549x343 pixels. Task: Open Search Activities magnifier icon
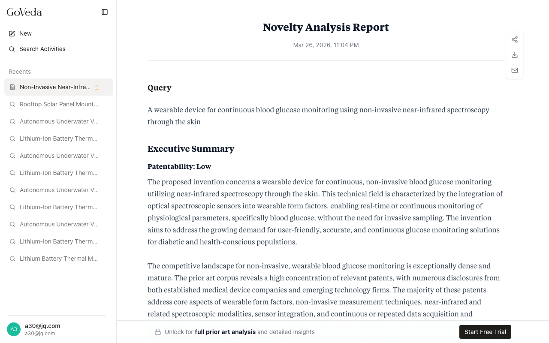[x=12, y=49]
